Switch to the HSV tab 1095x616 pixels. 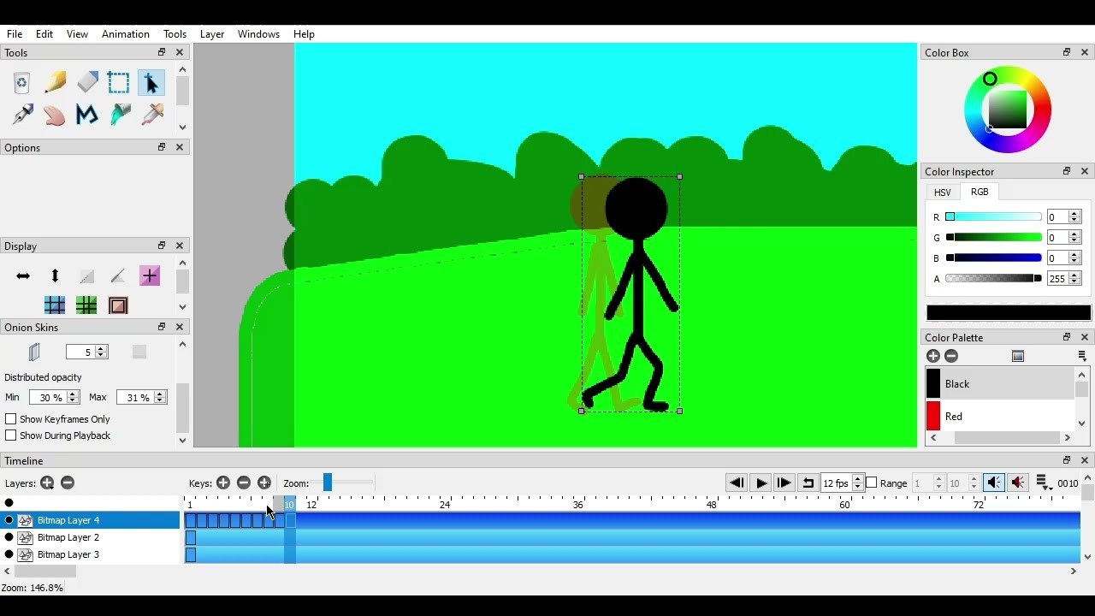coord(942,192)
